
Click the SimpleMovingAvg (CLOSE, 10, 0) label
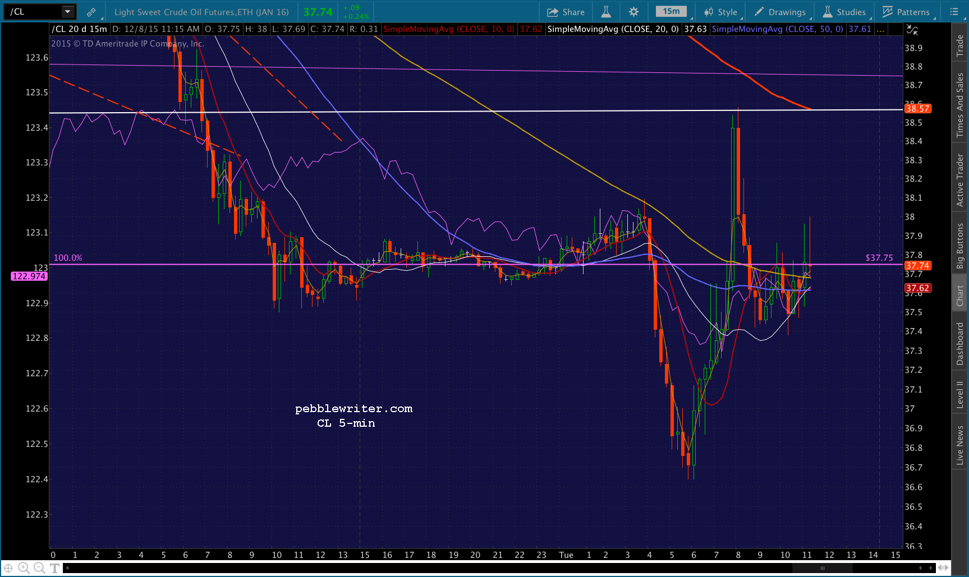448,29
